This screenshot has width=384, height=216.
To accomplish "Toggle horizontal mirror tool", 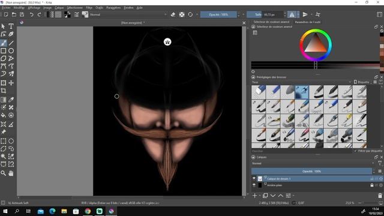I will pos(292,14).
